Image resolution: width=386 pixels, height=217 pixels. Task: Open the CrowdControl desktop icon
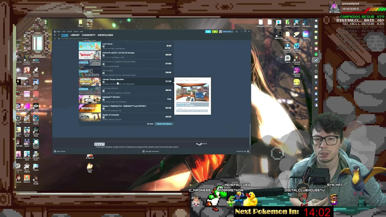tap(297, 83)
